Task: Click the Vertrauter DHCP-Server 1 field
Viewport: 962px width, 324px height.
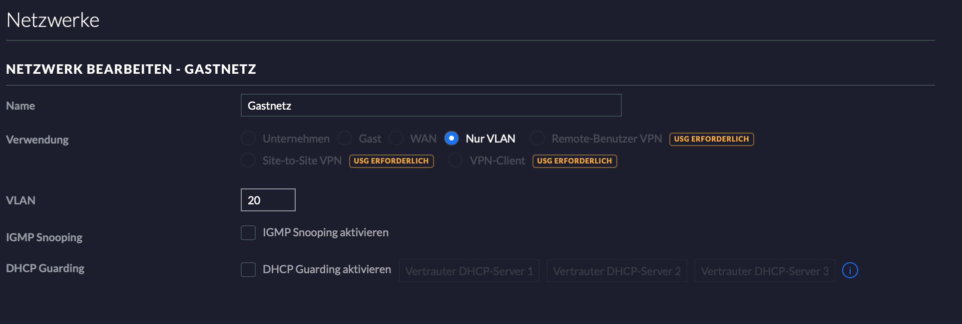Action: point(469,271)
